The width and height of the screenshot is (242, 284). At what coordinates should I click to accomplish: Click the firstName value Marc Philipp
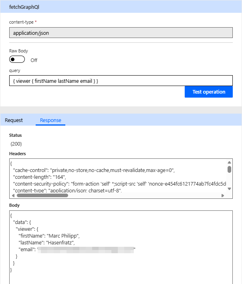coord(63,236)
